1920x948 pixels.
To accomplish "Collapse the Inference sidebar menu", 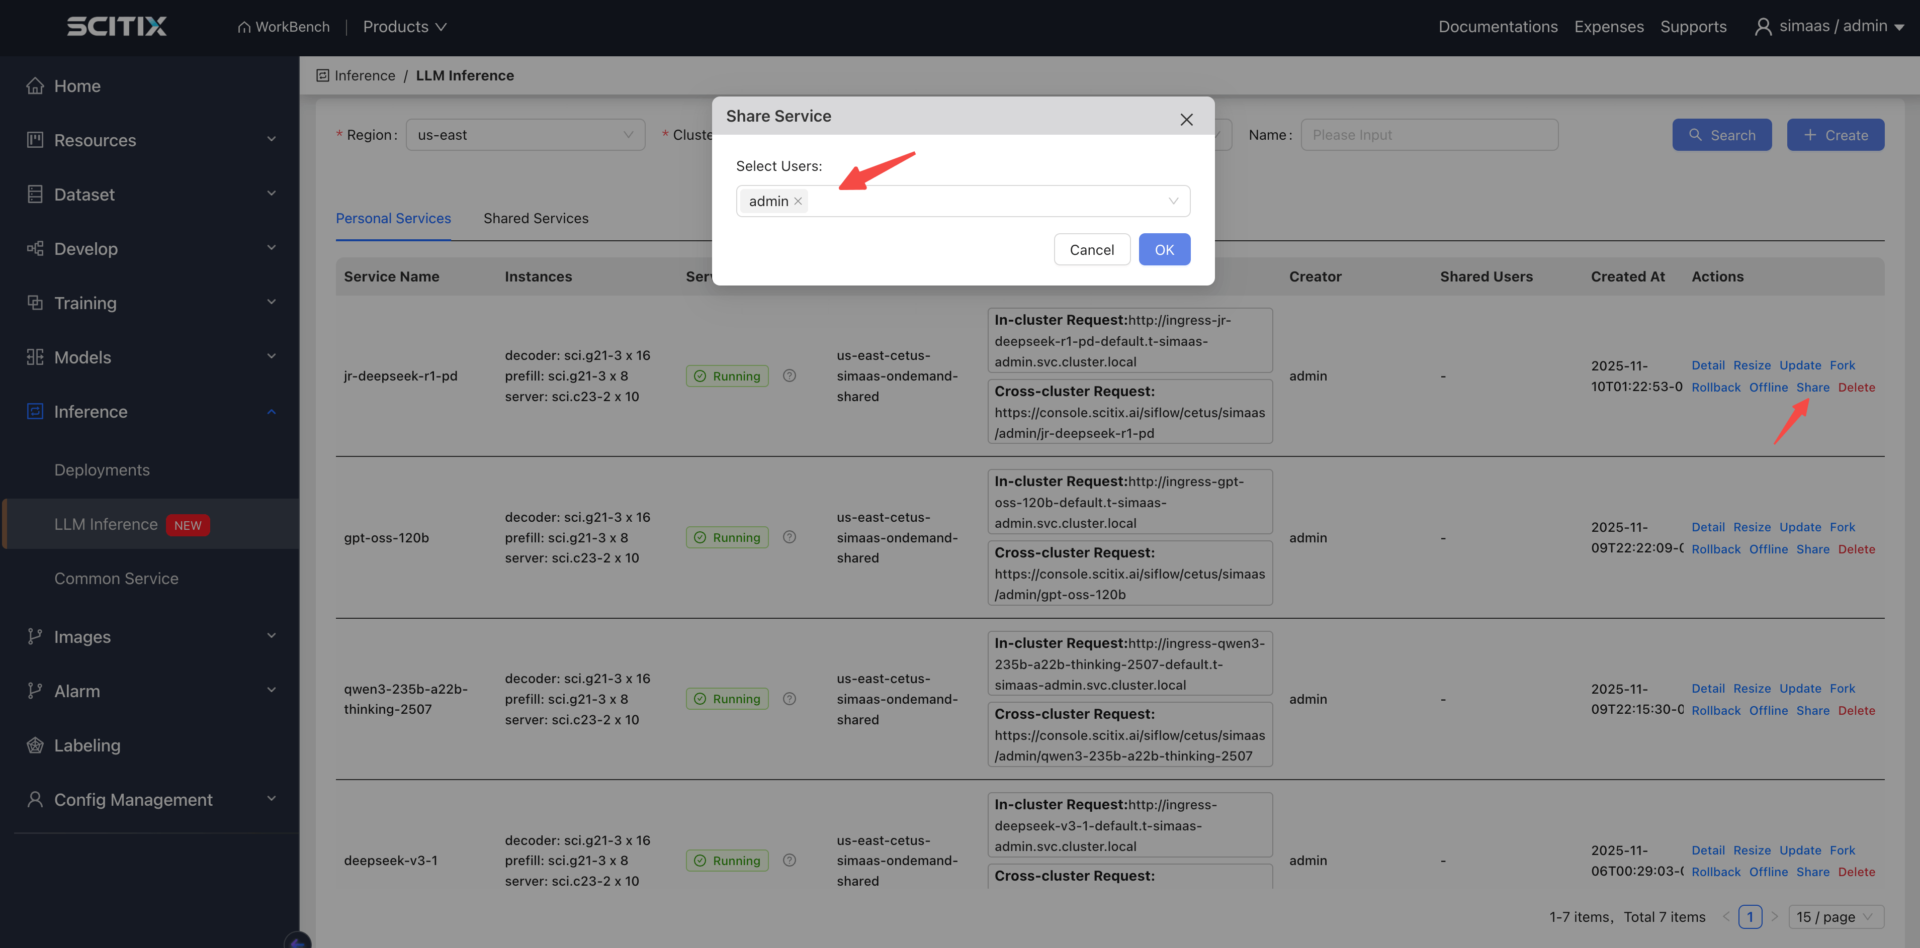I will (x=272, y=411).
